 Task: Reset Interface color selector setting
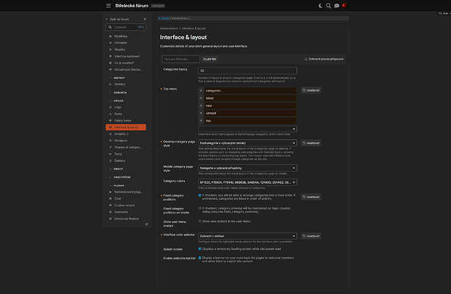311,236
